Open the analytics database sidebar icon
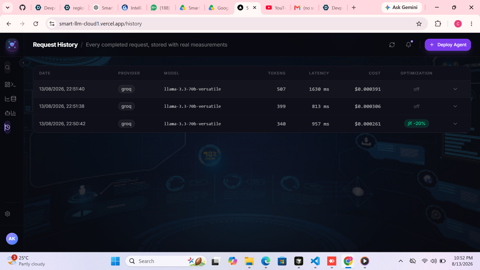This screenshot has width=480, height=270. [10, 99]
